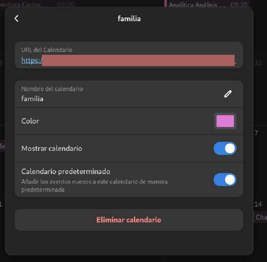The width and height of the screenshot is (267, 262).
Task: Select day 31 in the background calendar
Action: click(258, 63)
